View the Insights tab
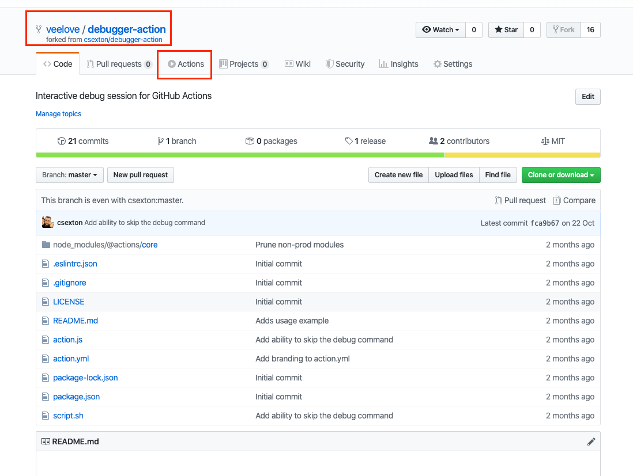 (x=399, y=64)
